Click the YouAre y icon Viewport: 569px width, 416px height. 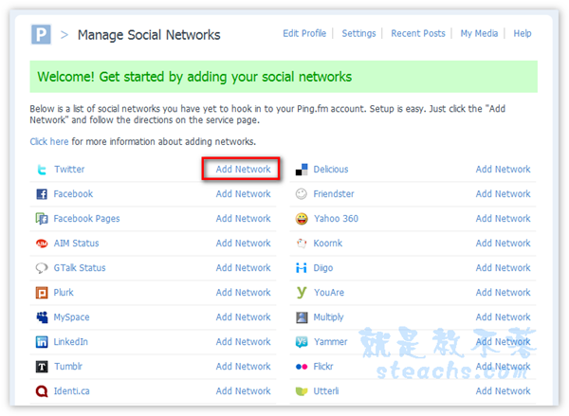pos(302,292)
